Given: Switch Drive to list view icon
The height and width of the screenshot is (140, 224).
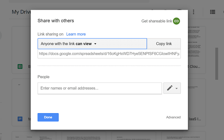Looking at the screenshot, I should point(213,12).
